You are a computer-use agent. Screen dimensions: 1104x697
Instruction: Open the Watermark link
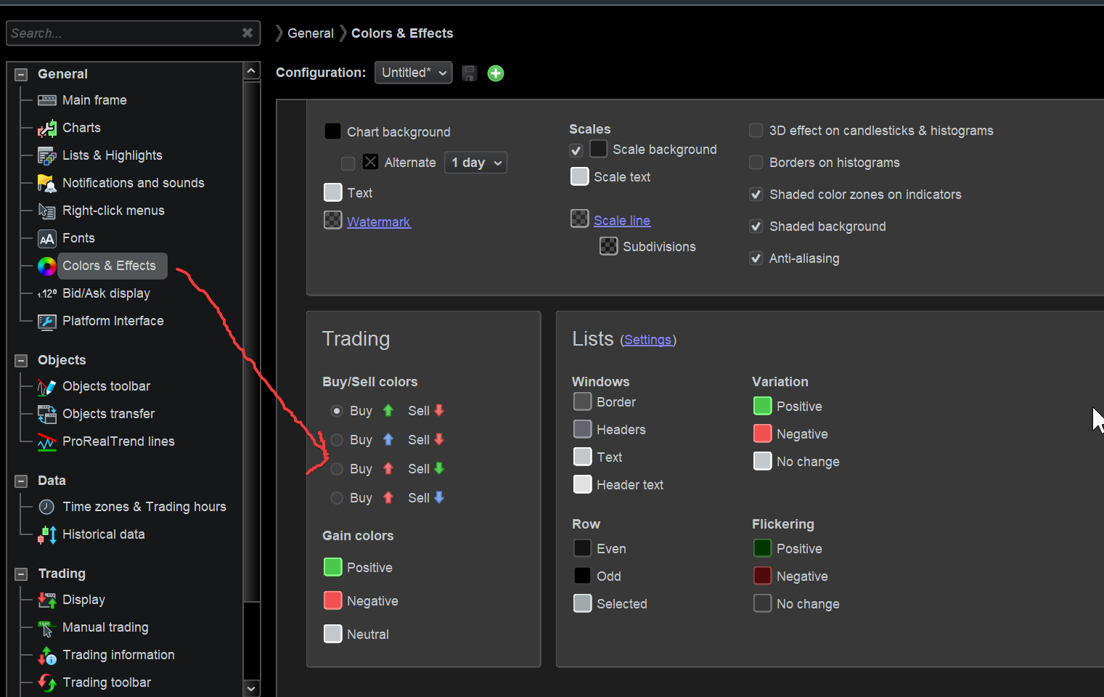coord(379,222)
